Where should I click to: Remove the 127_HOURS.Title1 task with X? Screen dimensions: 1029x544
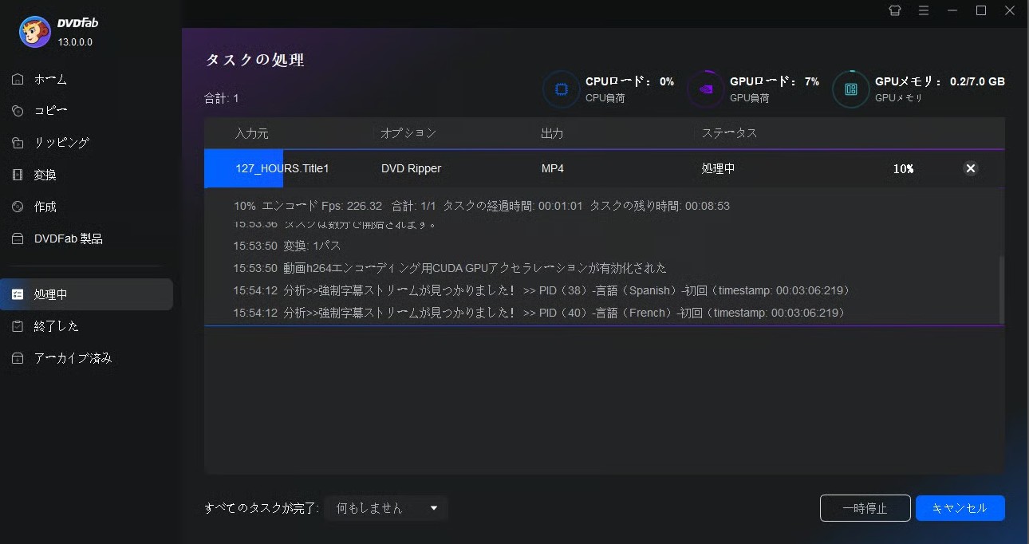pos(971,168)
